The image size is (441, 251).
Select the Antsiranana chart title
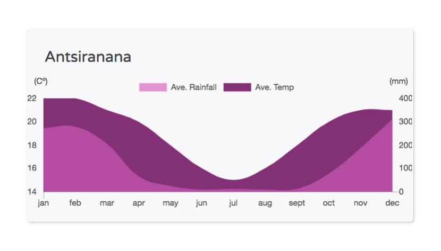point(88,57)
